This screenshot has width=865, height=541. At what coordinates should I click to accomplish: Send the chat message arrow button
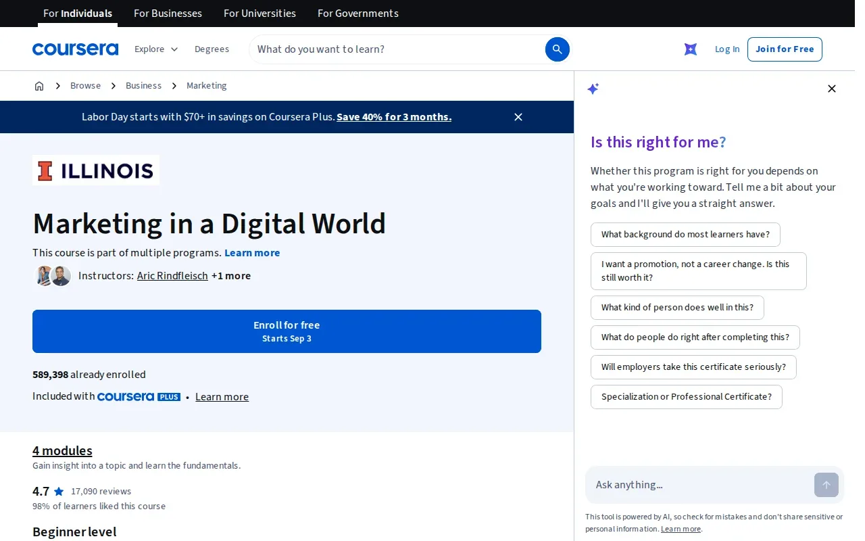(x=826, y=485)
